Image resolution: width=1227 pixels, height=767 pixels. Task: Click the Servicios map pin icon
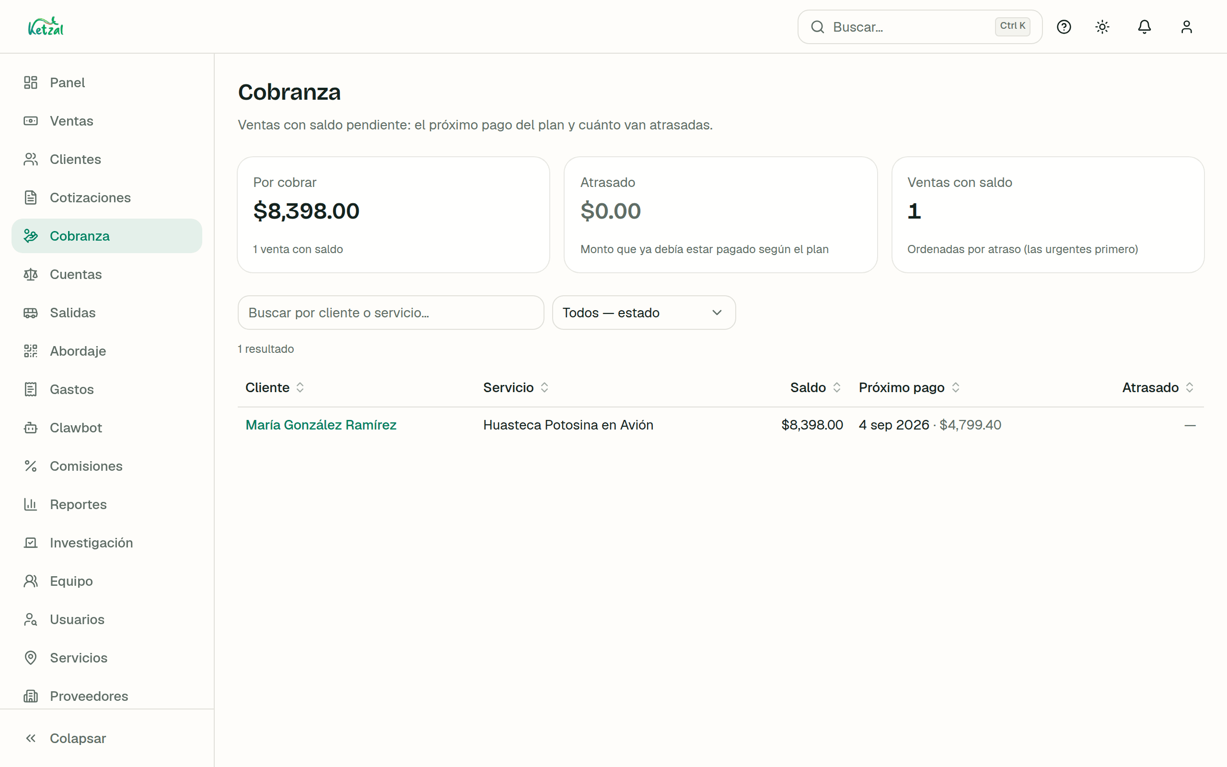point(30,658)
